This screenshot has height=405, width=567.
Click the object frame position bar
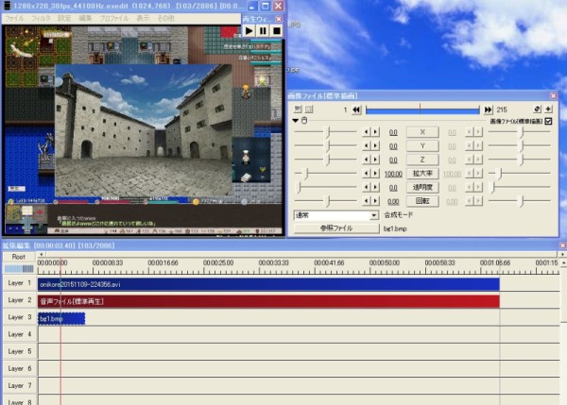point(422,110)
